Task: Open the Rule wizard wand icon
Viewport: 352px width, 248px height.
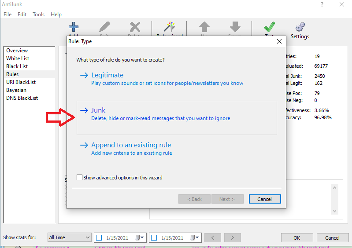Action: [170, 27]
